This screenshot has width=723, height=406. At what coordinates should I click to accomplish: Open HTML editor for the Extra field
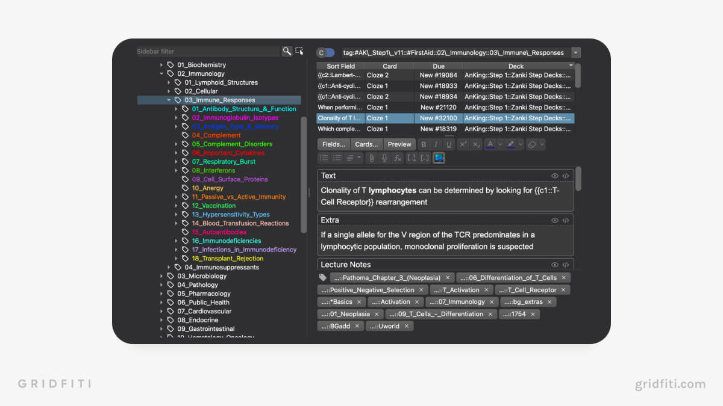[x=566, y=220]
